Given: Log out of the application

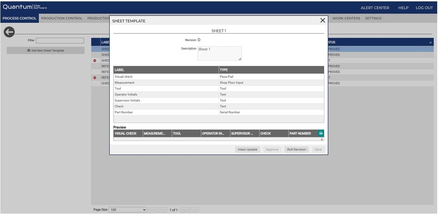Looking at the screenshot, I should (424, 8).
